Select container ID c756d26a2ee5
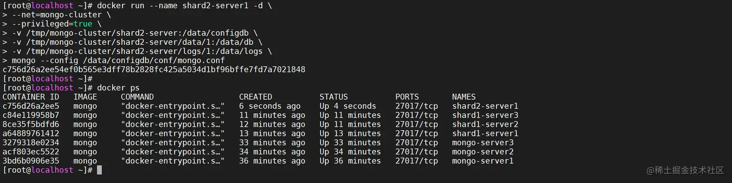This screenshot has width=732, height=183. click(31, 106)
